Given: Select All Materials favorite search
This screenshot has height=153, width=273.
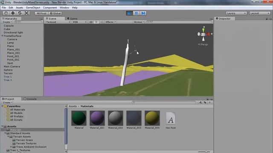Looking at the screenshot, I should (x=17, y=110).
